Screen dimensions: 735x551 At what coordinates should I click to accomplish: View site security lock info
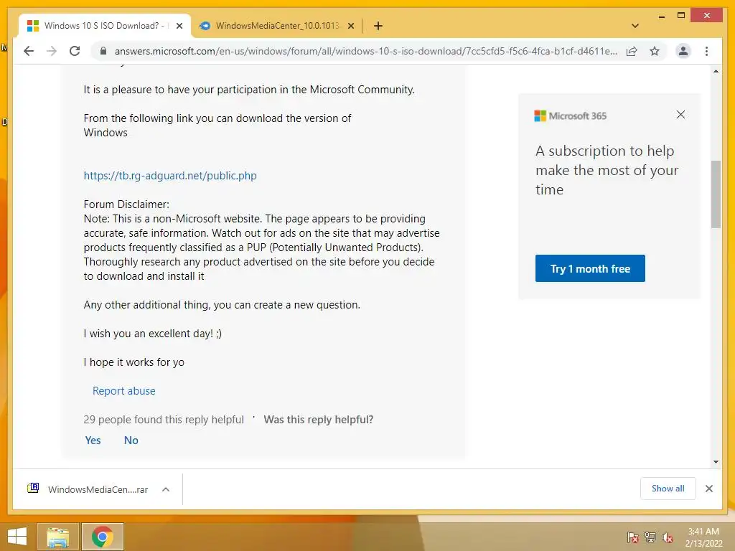(x=103, y=51)
